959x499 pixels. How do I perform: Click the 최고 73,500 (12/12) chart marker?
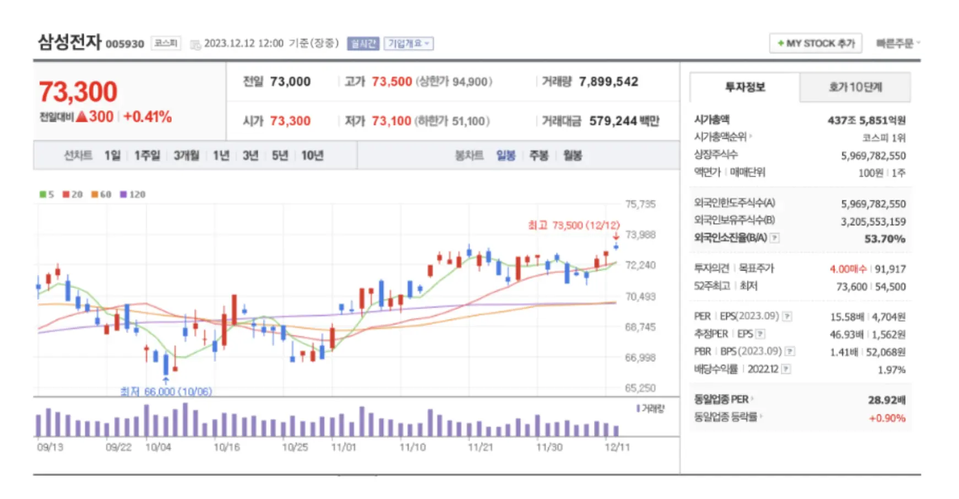(574, 225)
